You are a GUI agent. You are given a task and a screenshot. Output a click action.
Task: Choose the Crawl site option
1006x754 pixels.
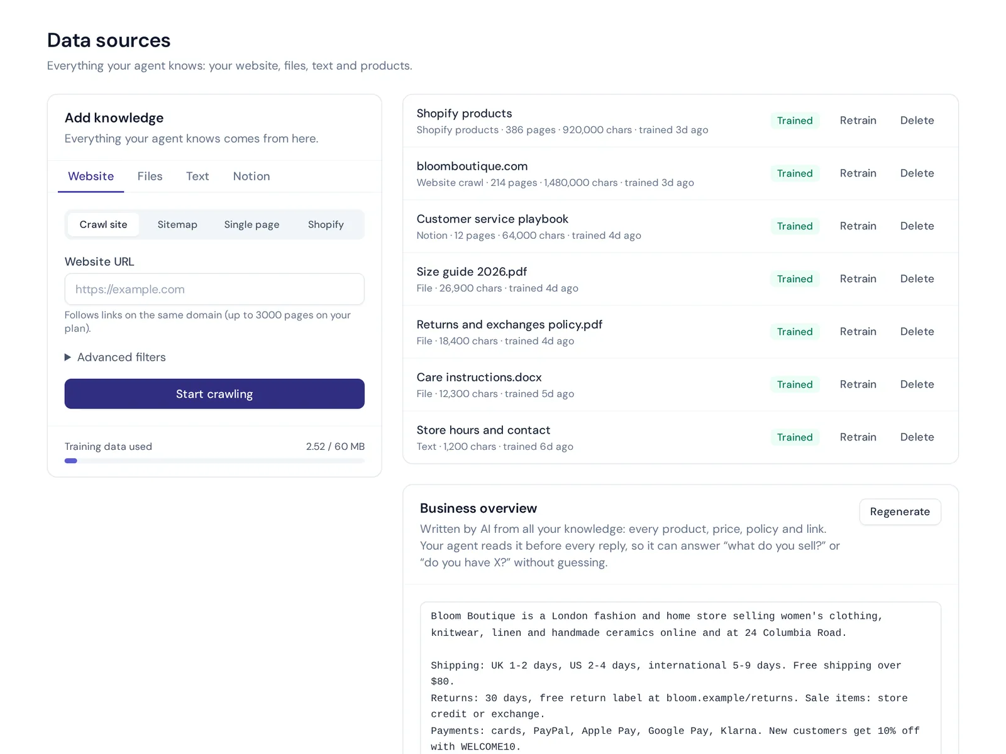click(103, 224)
